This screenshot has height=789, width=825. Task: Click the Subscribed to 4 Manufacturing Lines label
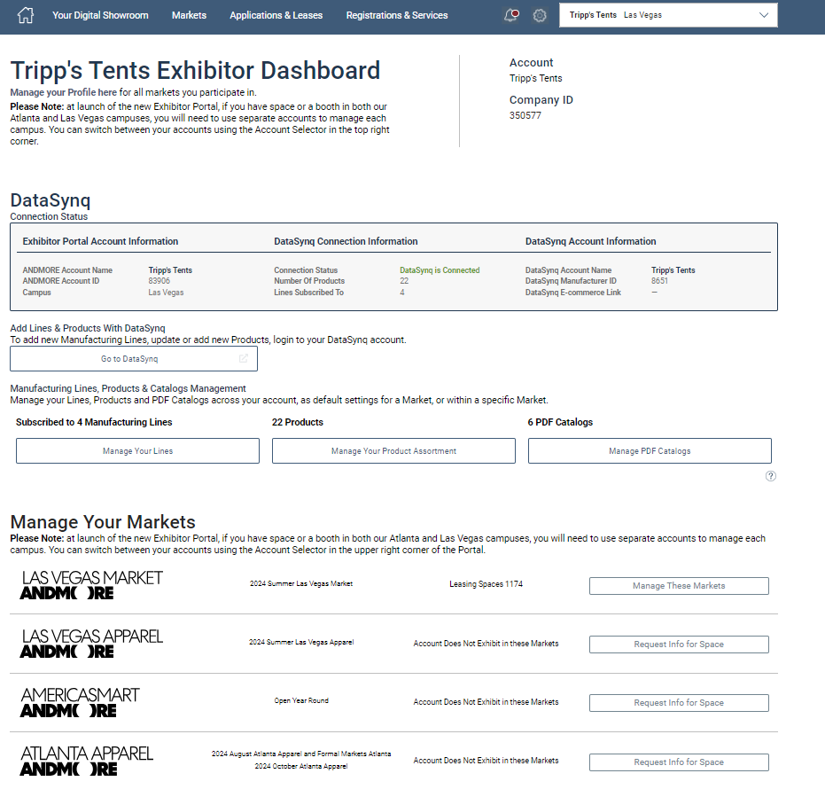click(94, 422)
